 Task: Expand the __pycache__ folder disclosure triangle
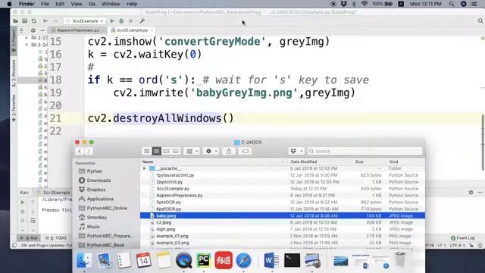pyautogui.click(x=145, y=168)
